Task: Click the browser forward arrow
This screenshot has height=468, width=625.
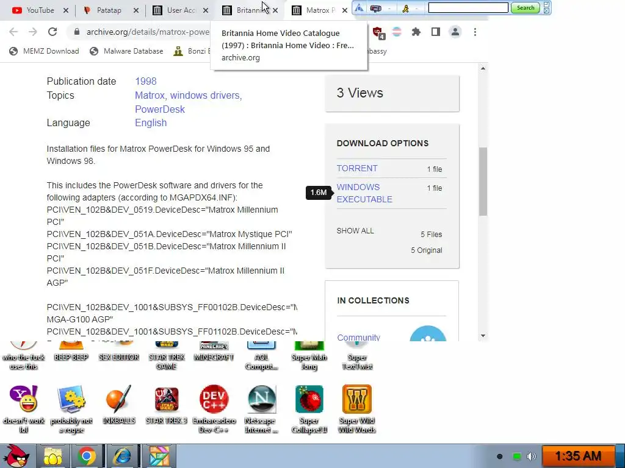Action: 33,32
